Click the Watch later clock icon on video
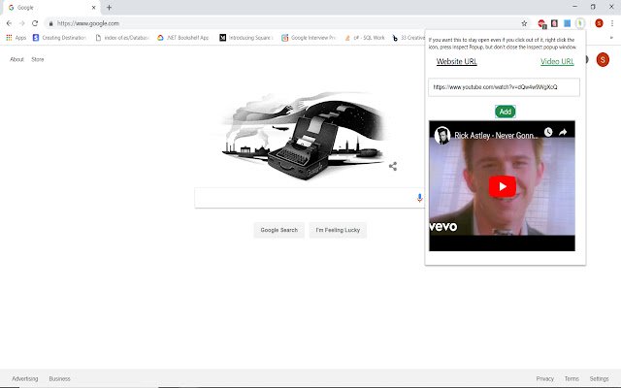Image resolution: width=621 pixels, height=388 pixels. pos(548,132)
